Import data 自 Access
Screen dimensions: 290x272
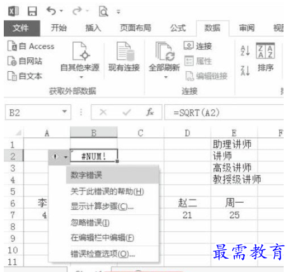(x=31, y=46)
